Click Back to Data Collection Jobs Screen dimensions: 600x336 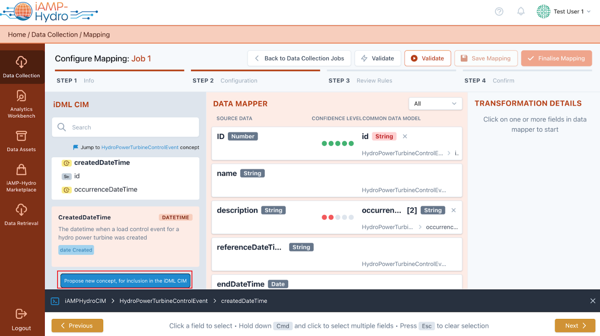tap(299, 58)
